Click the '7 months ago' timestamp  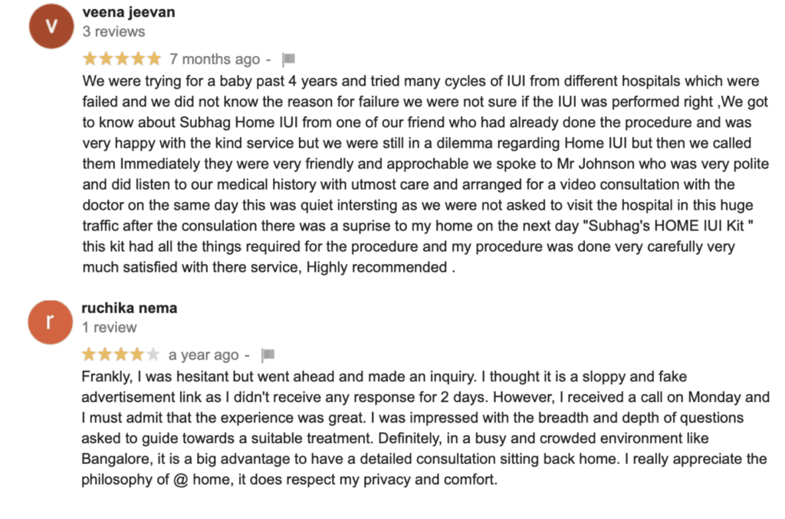(215, 59)
